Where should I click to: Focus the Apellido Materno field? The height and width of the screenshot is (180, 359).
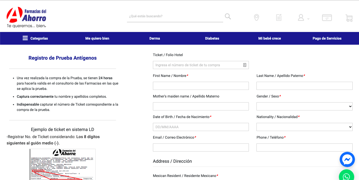pyautogui.click(x=201, y=106)
